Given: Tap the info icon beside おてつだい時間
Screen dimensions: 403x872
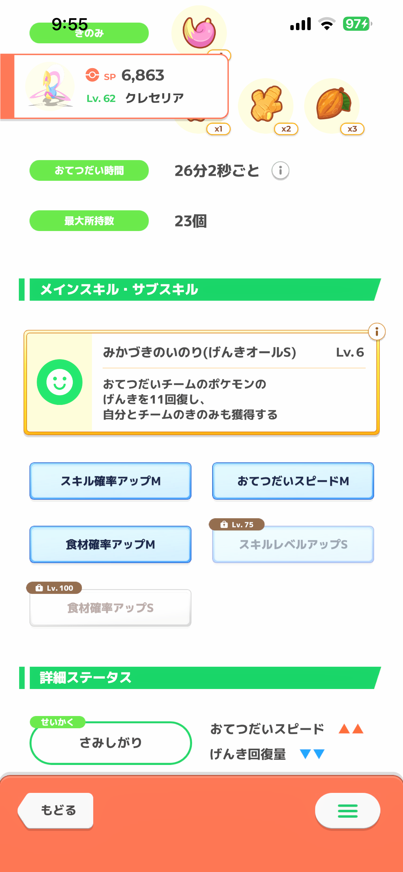Looking at the screenshot, I should point(280,170).
